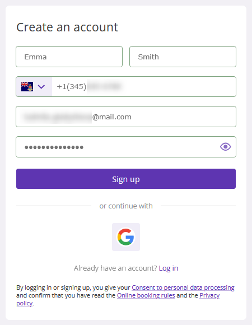252x325 pixels.
Task: Open the Log in link
Action: (x=169, y=268)
